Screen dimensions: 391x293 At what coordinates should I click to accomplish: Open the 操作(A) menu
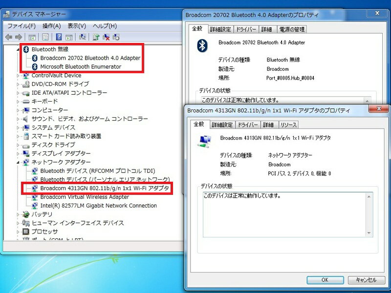click(52, 26)
